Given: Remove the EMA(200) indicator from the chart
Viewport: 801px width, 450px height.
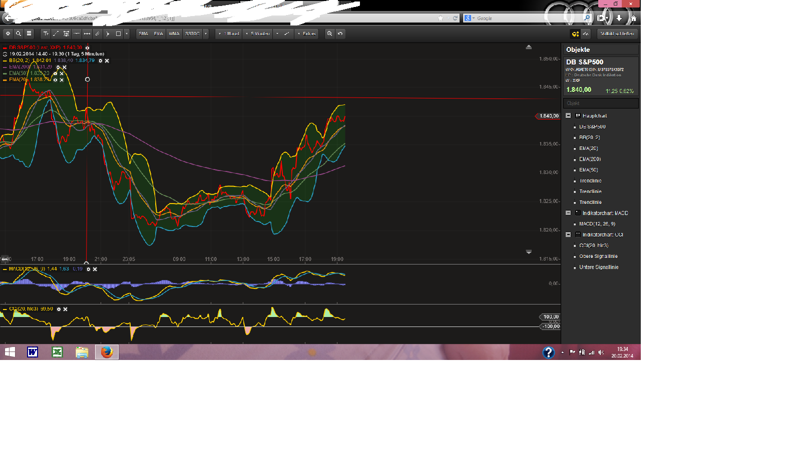Looking at the screenshot, I should pos(65,67).
